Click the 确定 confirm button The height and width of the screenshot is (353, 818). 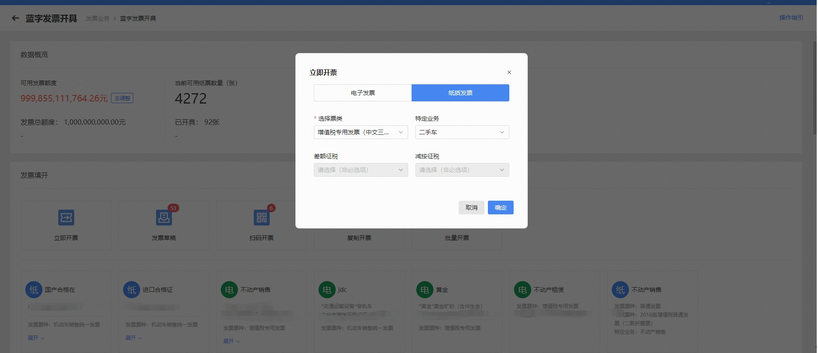coord(500,208)
